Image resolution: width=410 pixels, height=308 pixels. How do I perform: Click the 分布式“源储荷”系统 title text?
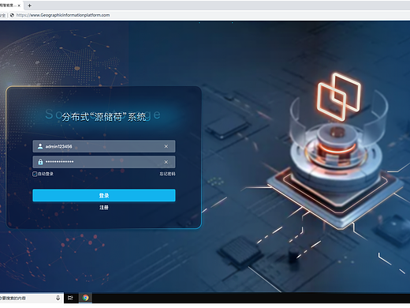tap(104, 117)
